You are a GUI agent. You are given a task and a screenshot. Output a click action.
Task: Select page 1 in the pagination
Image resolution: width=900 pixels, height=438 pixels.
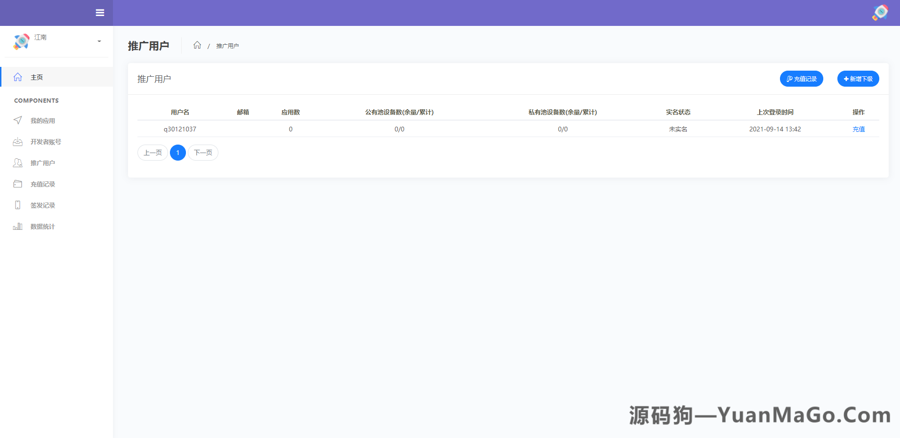point(177,153)
